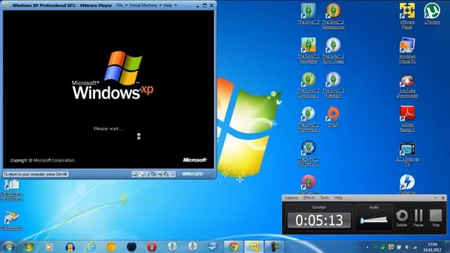The height and width of the screenshot is (253, 450).
Task: Open the Effects menu in the recorder
Action: pyautogui.click(x=309, y=197)
